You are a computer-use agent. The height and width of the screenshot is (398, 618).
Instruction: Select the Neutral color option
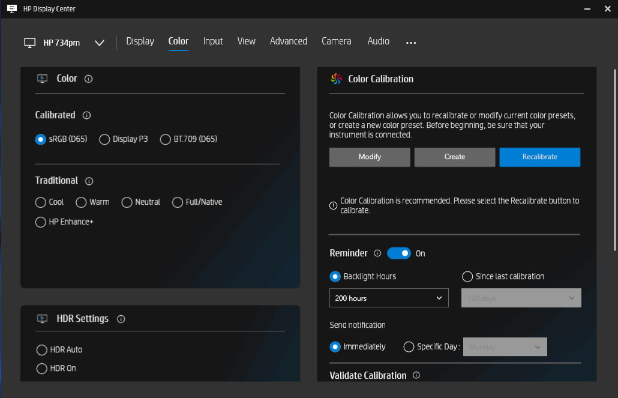(x=141, y=202)
